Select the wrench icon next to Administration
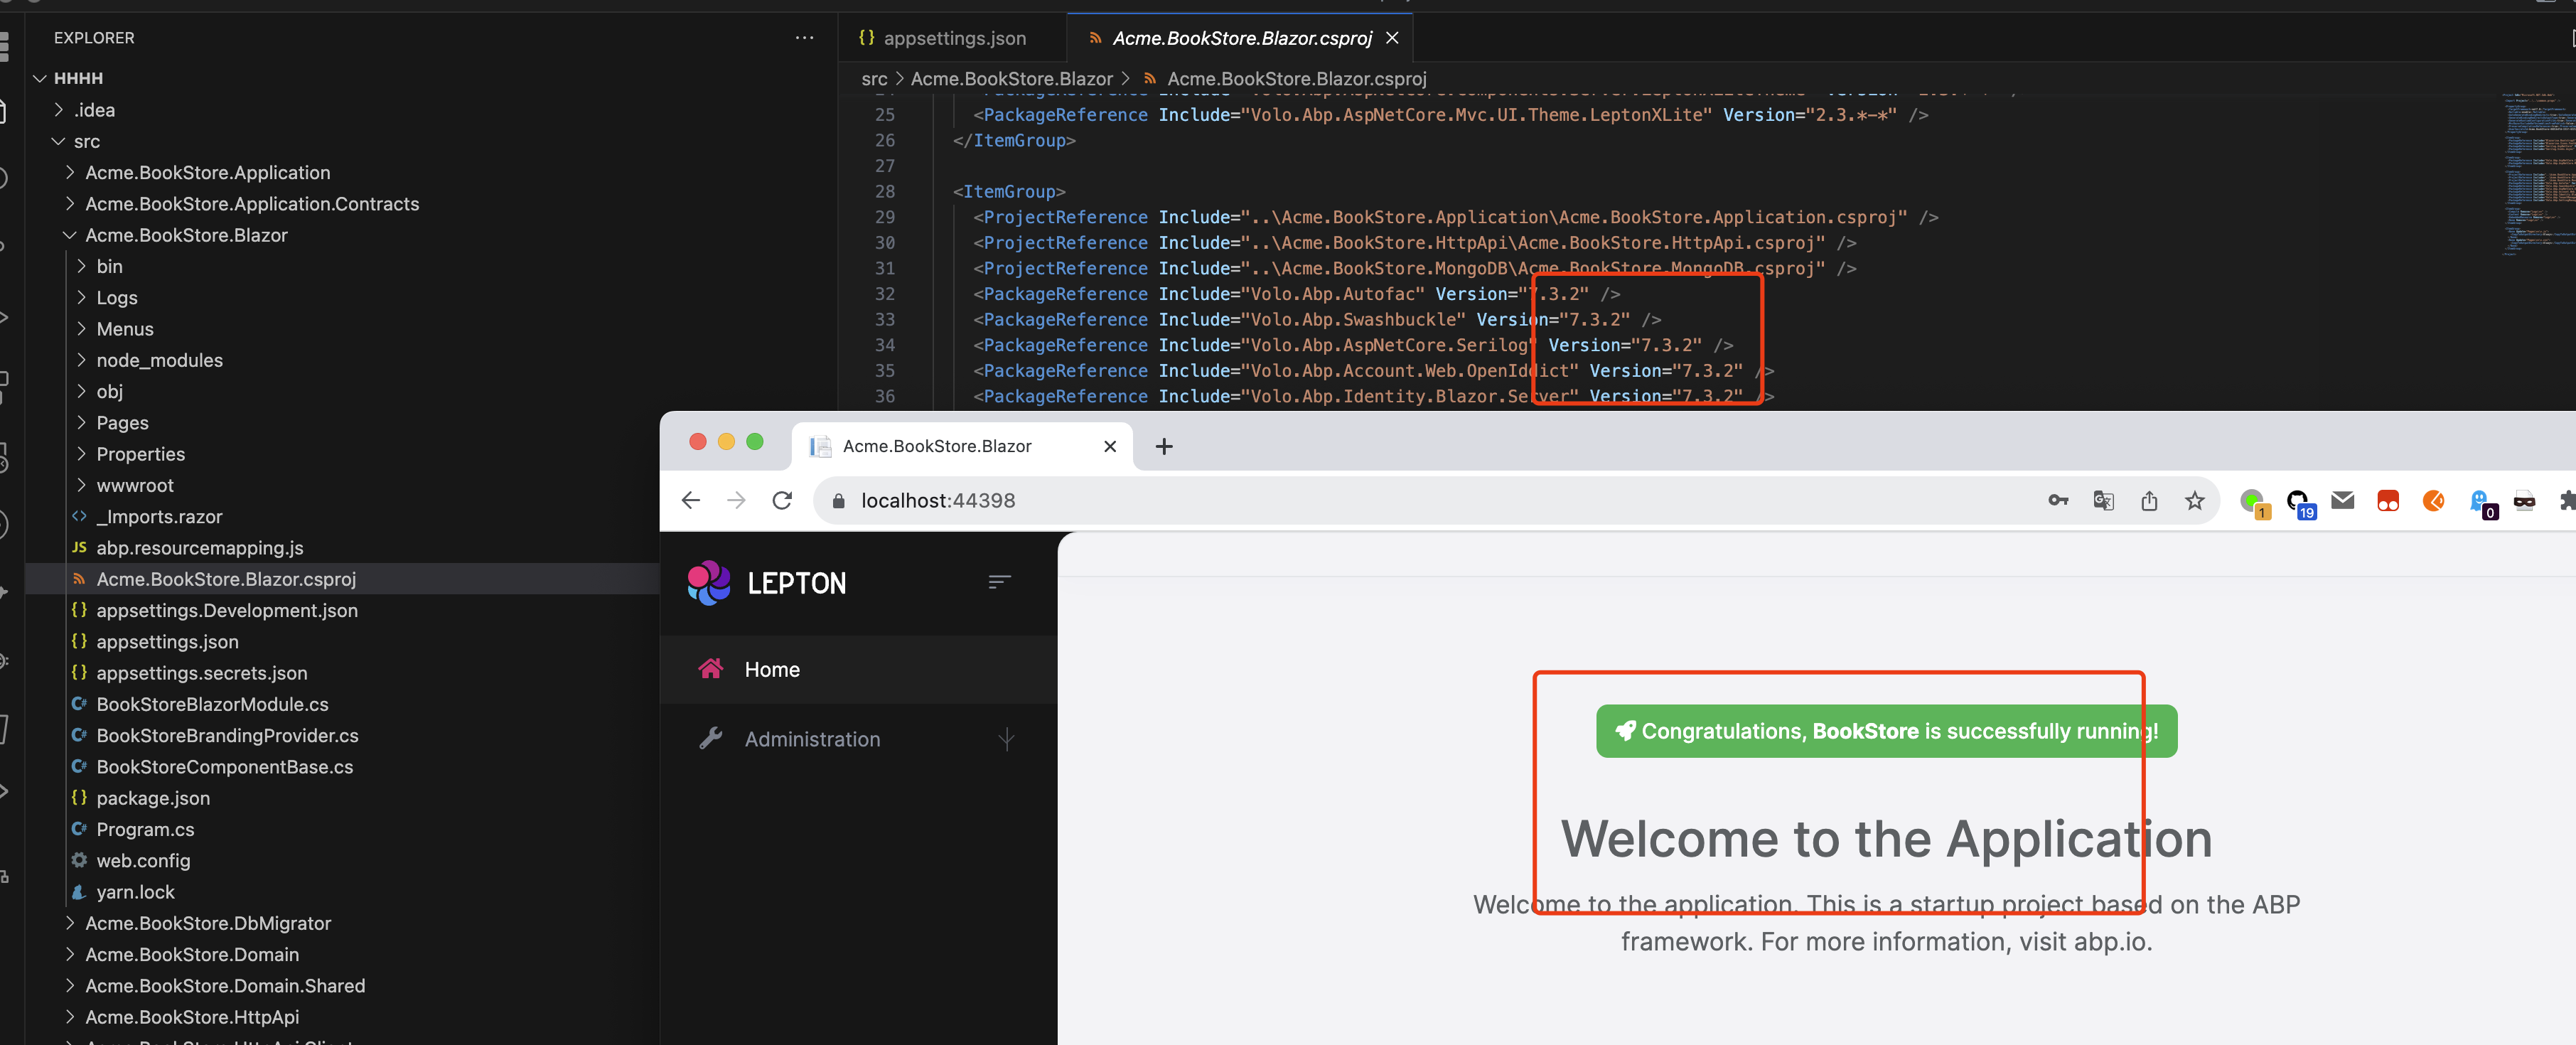The height and width of the screenshot is (1045, 2576). pos(711,738)
